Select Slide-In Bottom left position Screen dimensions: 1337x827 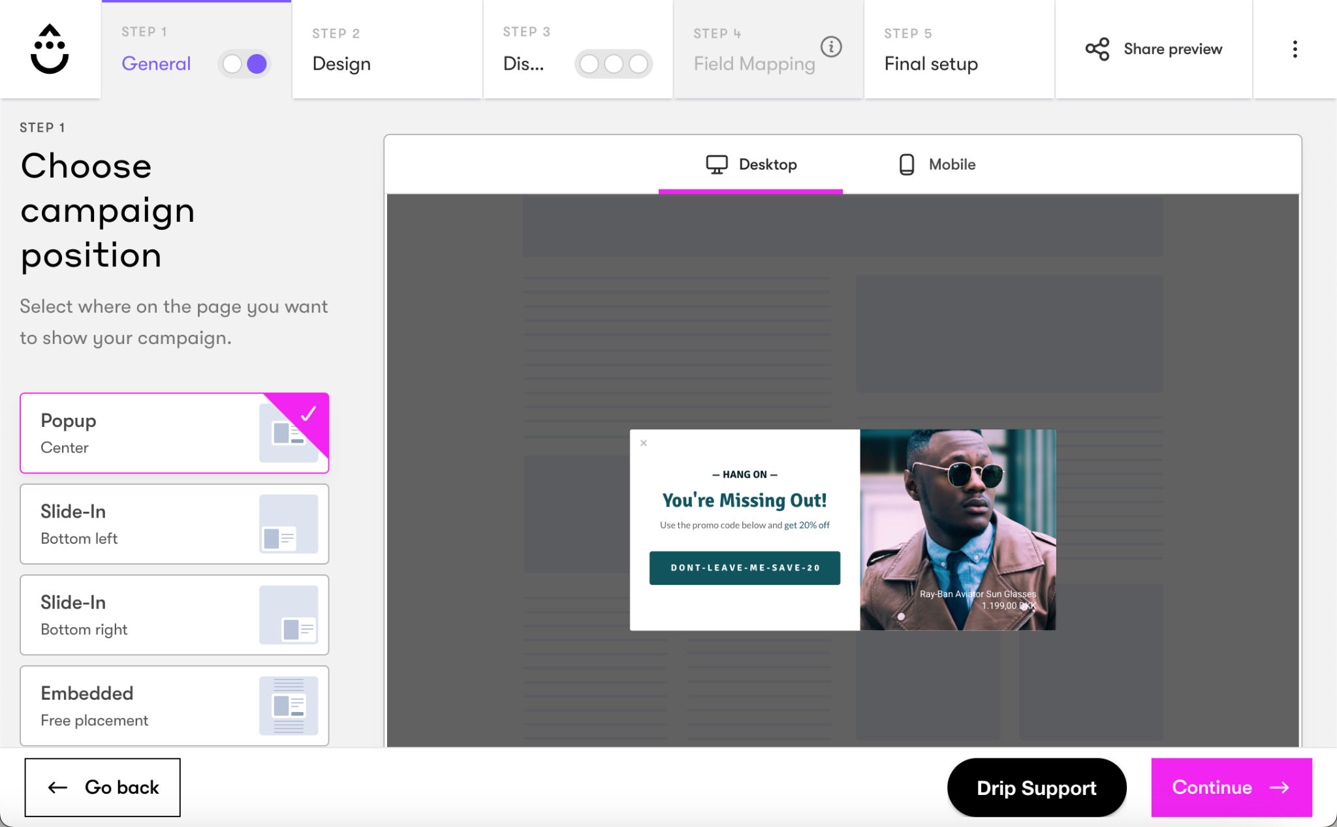pyautogui.click(x=174, y=524)
